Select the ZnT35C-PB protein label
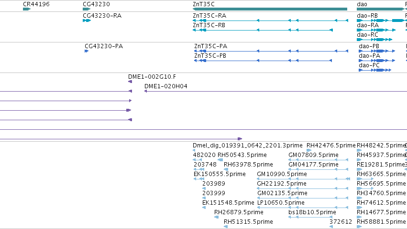Image resolution: width=407 pixels, height=229 pixels. pyautogui.click(x=210, y=56)
